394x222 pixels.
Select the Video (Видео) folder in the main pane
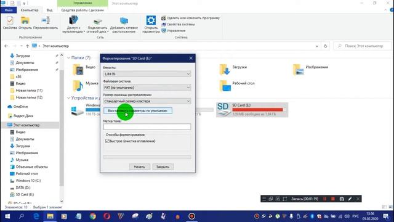tap(84, 70)
